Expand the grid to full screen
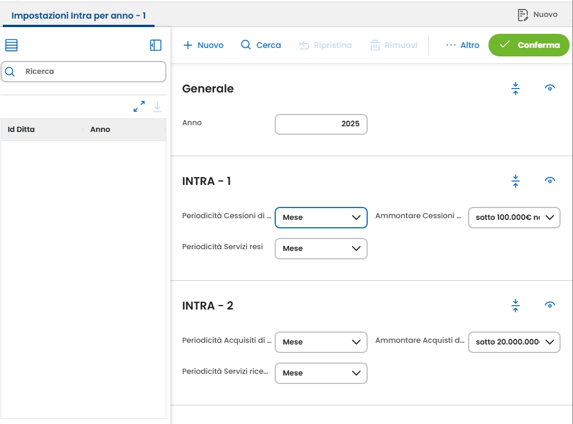Viewport: 573px width, 424px height. click(139, 107)
